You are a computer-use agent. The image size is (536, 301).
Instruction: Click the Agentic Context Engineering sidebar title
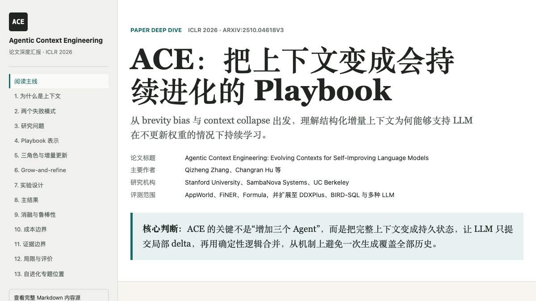pyautogui.click(x=56, y=41)
